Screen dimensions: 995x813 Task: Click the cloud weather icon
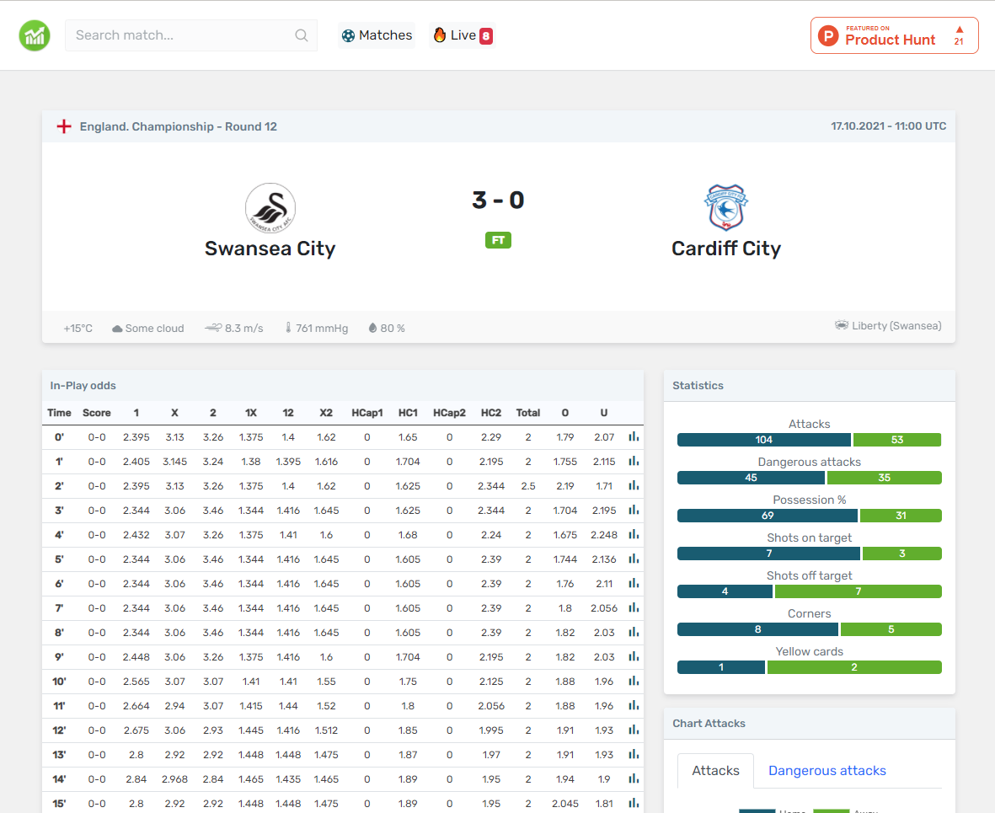click(x=117, y=329)
